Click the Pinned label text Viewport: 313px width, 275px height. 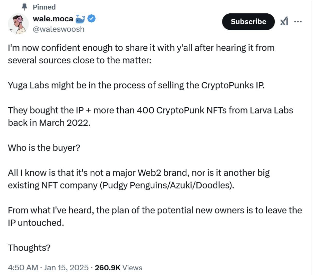[x=44, y=7]
